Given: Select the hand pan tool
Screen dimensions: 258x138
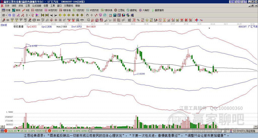Looking at the screenshot, I should (87, 15).
